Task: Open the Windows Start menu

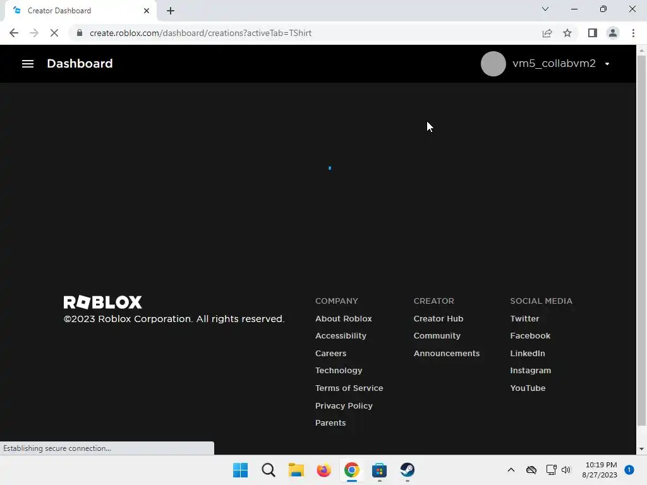Action: (240, 470)
